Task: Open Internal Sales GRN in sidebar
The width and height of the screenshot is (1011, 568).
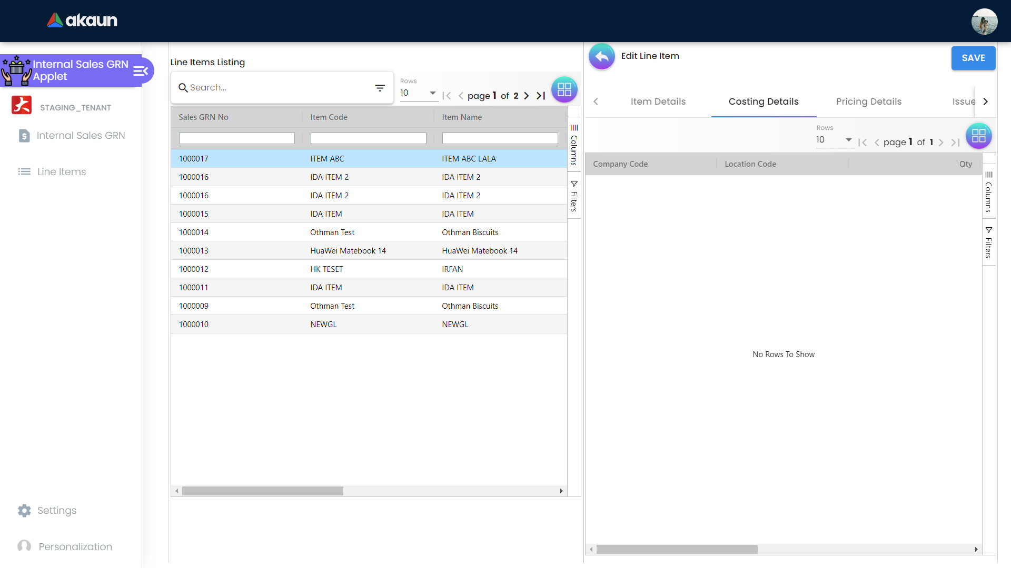Action: pos(81,136)
